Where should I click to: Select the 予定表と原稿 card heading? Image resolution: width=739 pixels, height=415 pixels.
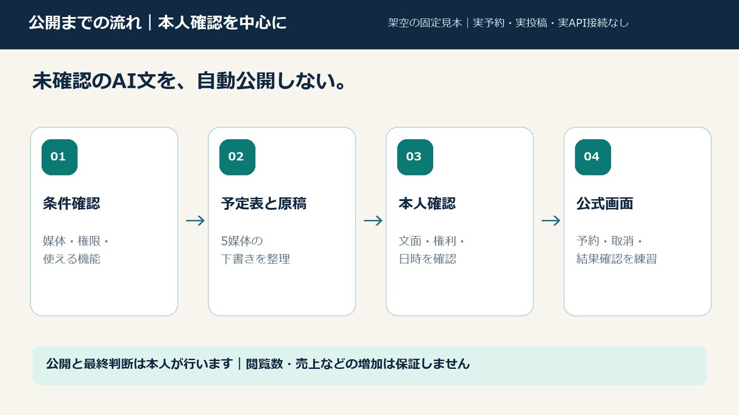click(263, 204)
